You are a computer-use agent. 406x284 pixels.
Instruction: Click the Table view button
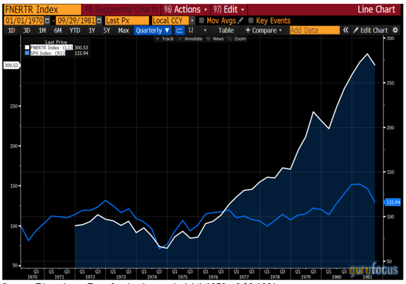point(226,30)
